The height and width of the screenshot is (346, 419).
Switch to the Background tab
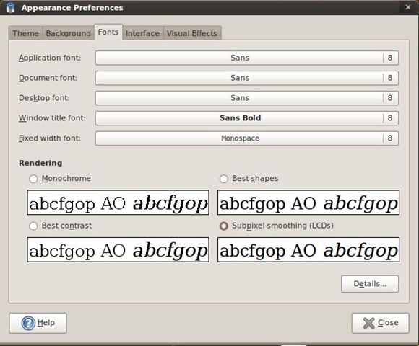(x=69, y=33)
